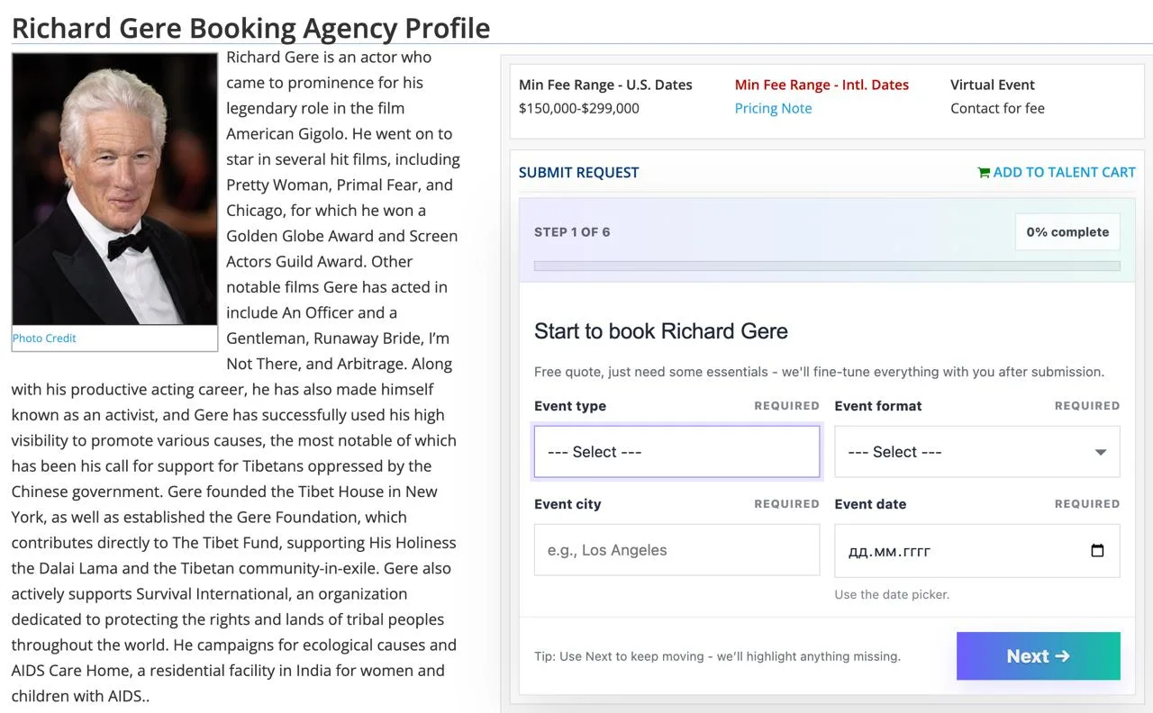
Task: Click the Virtual Event label
Action: 993,85
